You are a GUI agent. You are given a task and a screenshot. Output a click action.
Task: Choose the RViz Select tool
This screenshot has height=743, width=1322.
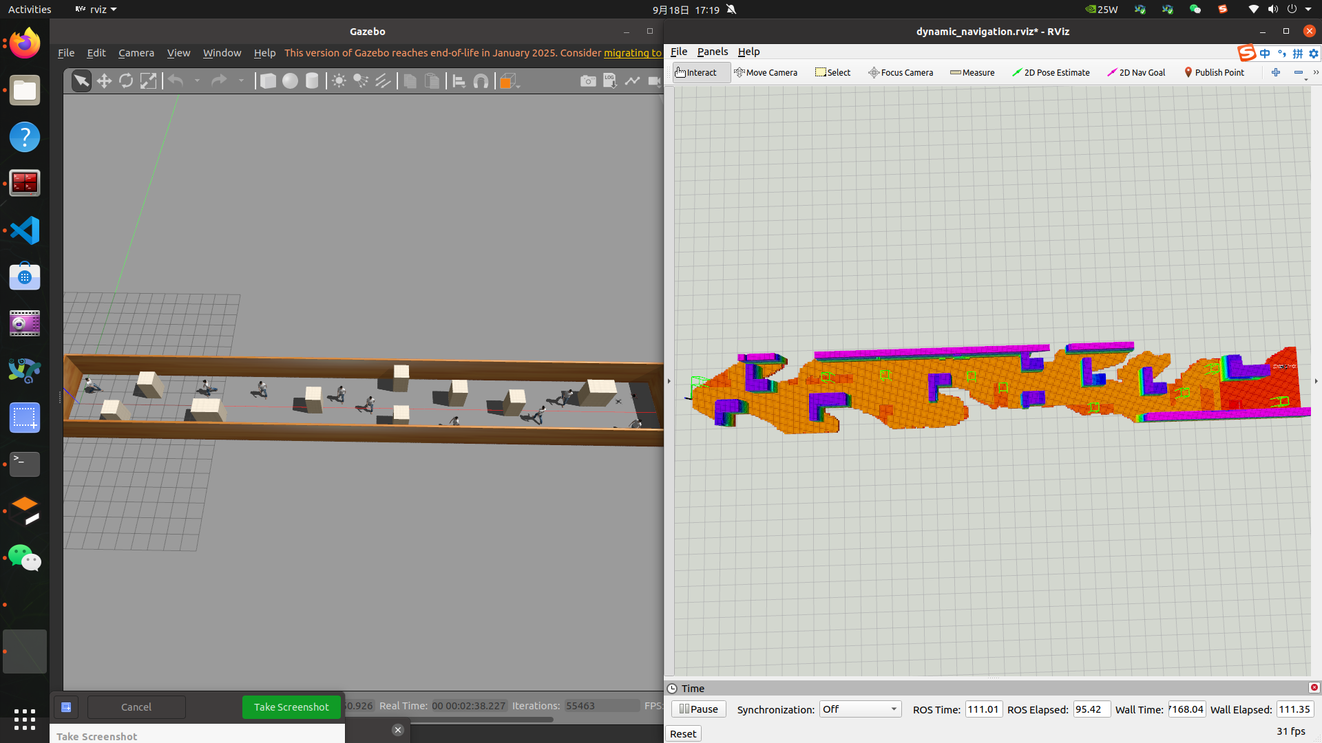click(832, 72)
